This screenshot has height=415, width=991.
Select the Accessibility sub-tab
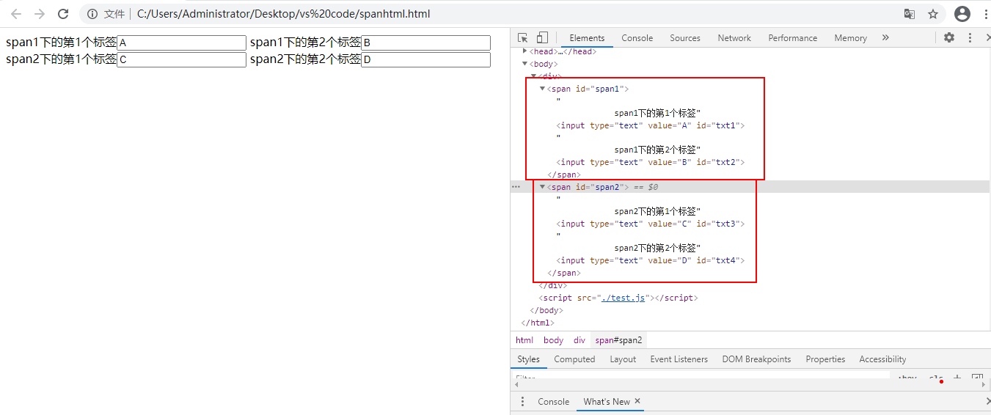[882, 359]
